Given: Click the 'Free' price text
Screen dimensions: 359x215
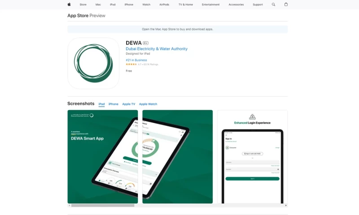Looking at the screenshot, I should tap(129, 71).
